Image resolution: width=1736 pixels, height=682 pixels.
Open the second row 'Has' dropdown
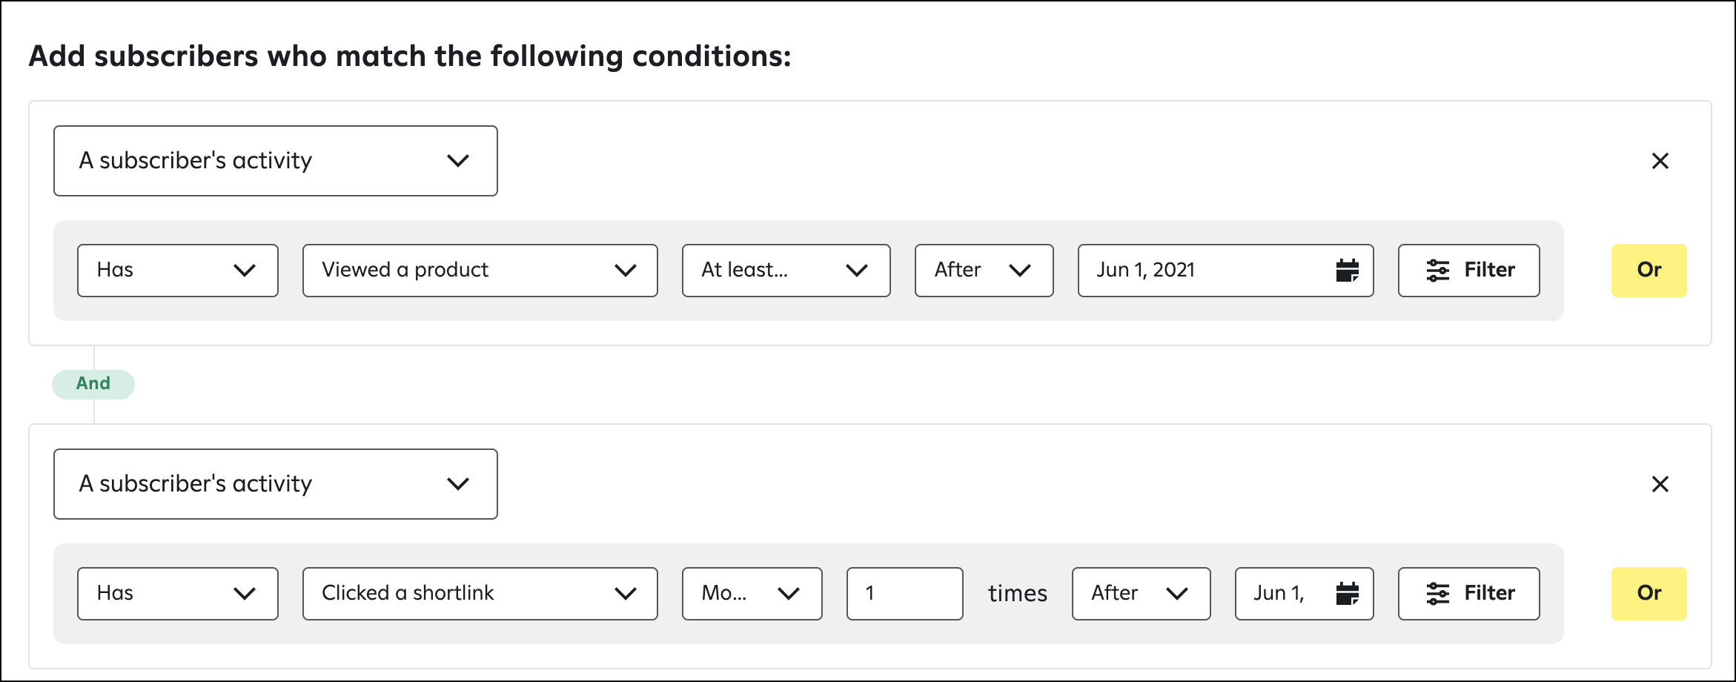click(x=178, y=594)
